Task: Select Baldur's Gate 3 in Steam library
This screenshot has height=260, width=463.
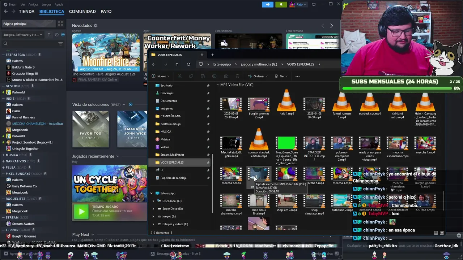Action: coord(23,67)
